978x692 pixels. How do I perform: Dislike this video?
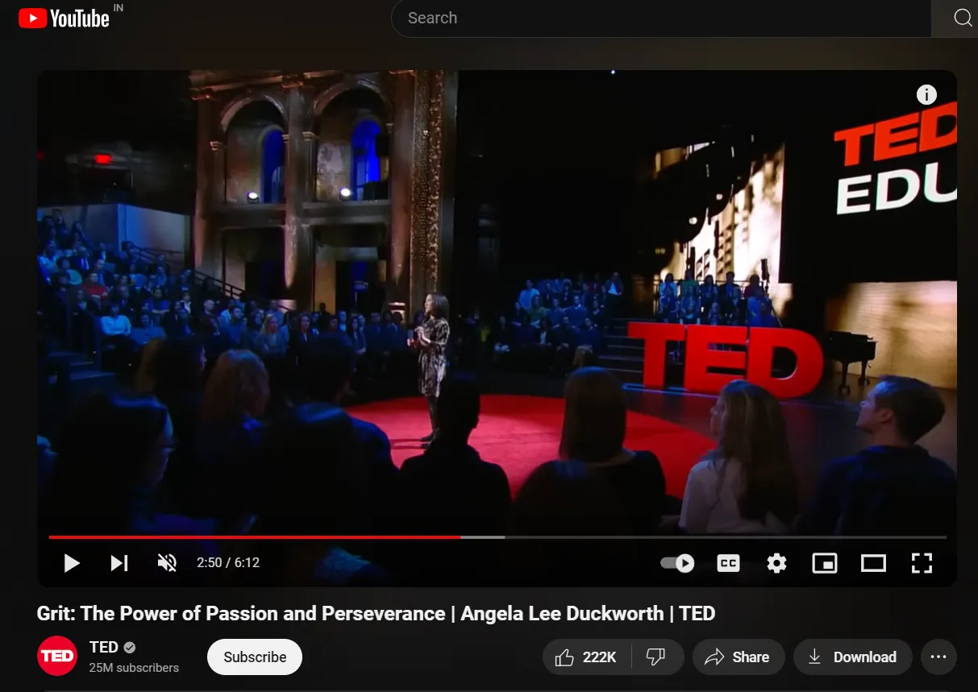pyautogui.click(x=656, y=657)
